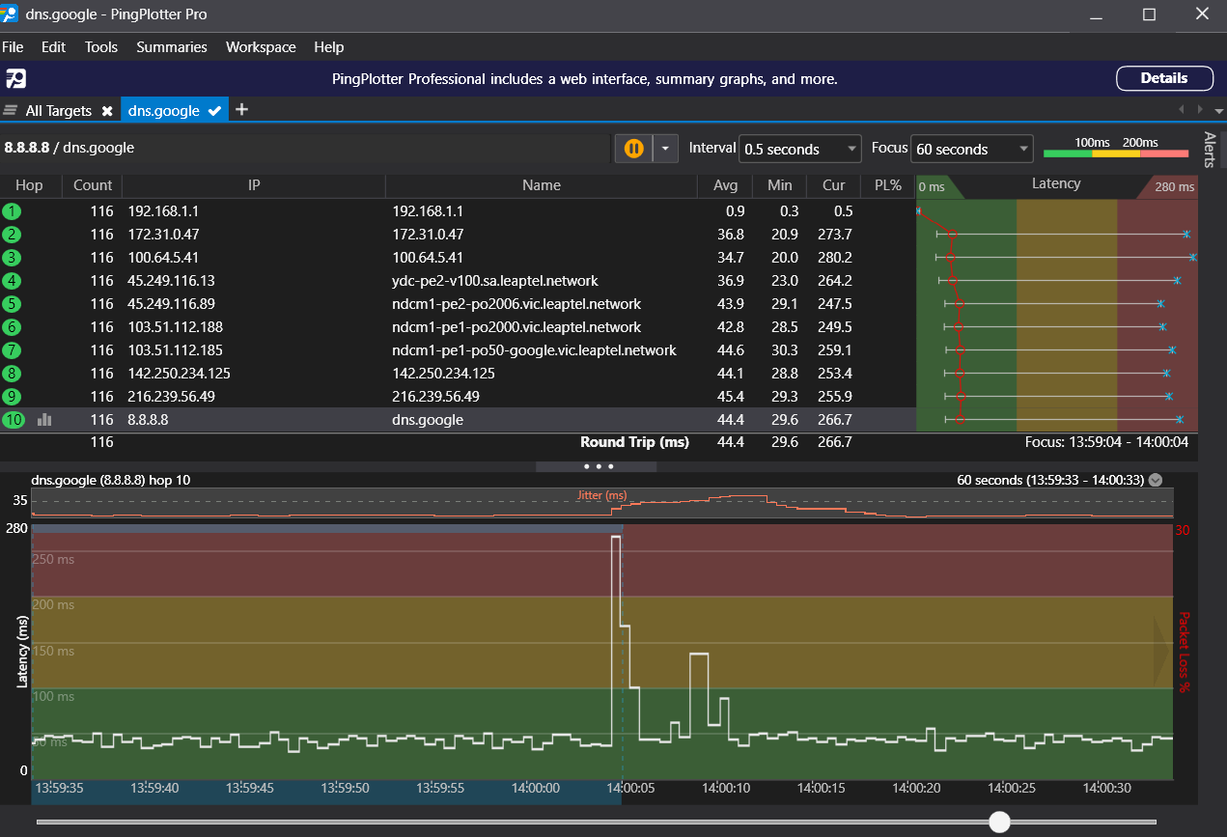This screenshot has width=1227, height=837.
Task: Click hop 7 green circle
Action: click(x=12, y=349)
